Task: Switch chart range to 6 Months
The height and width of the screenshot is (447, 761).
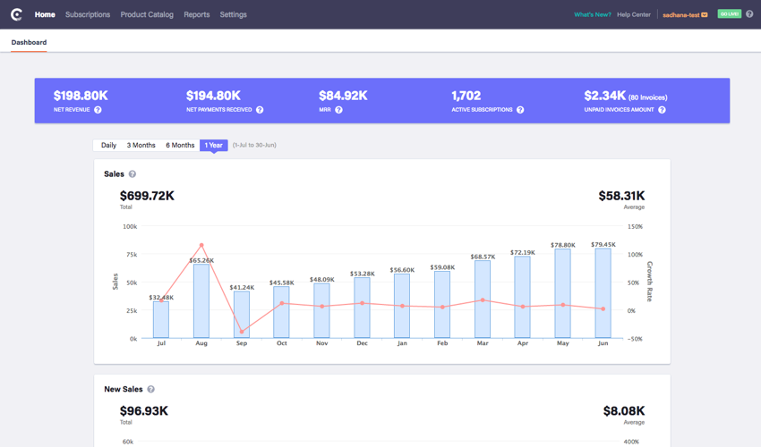Action: [x=180, y=145]
